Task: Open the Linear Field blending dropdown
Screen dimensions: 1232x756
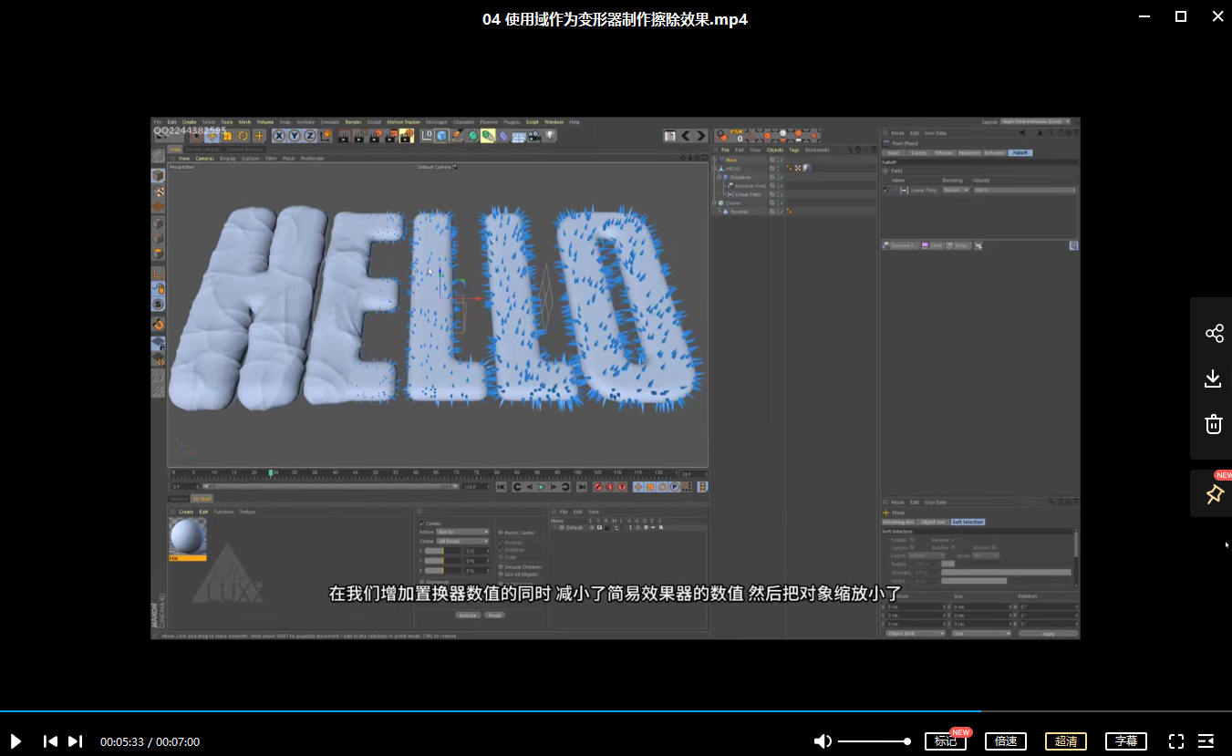Action: click(x=954, y=190)
